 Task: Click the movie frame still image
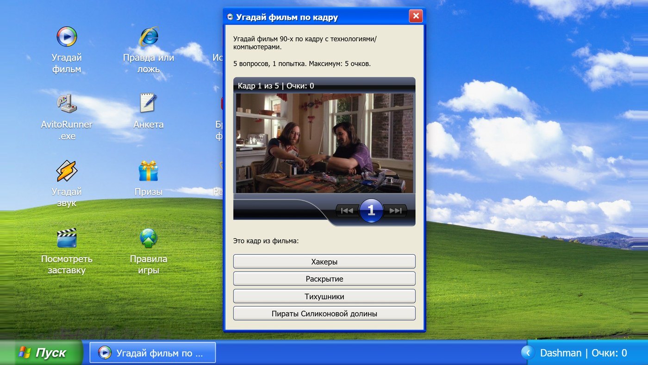[324, 143]
